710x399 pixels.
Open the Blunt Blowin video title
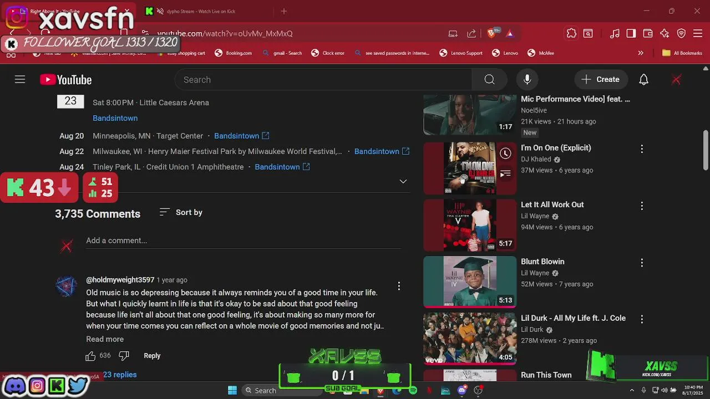pos(542,262)
